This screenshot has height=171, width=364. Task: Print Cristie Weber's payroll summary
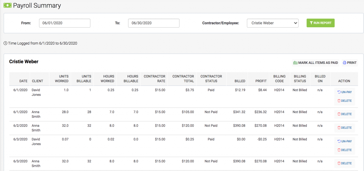pyautogui.click(x=350, y=63)
